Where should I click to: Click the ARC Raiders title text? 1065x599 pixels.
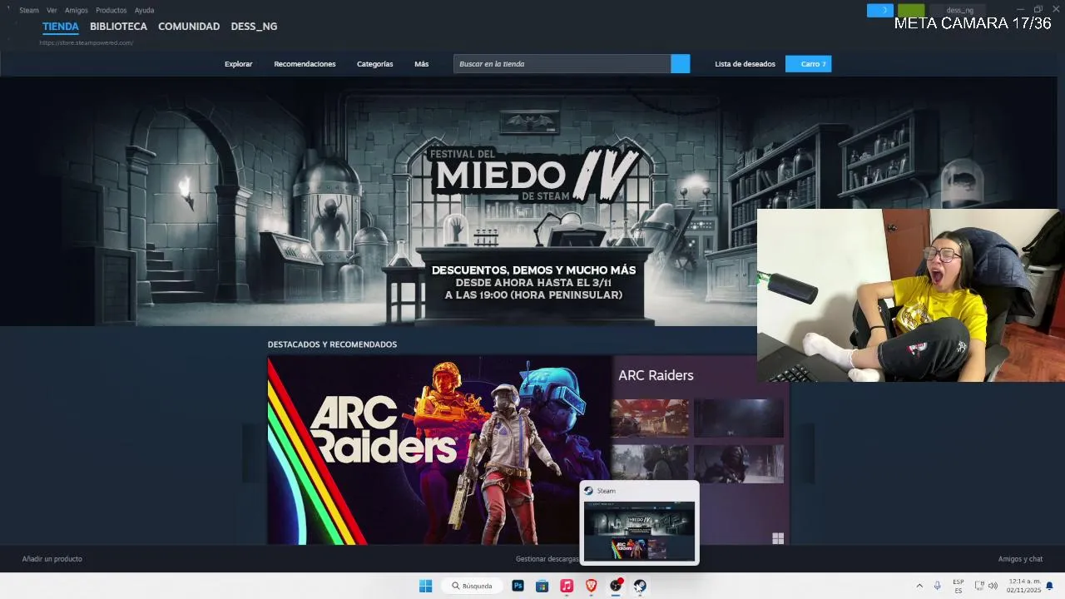(656, 375)
